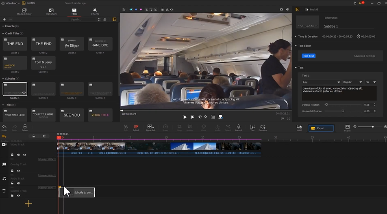This screenshot has width=387, height=214.
Task: Click the Export button
Action: [x=321, y=128]
